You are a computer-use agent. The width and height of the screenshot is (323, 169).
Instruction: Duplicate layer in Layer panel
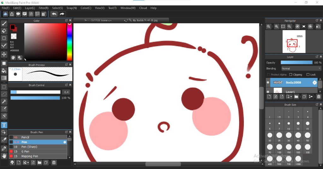[304, 97]
